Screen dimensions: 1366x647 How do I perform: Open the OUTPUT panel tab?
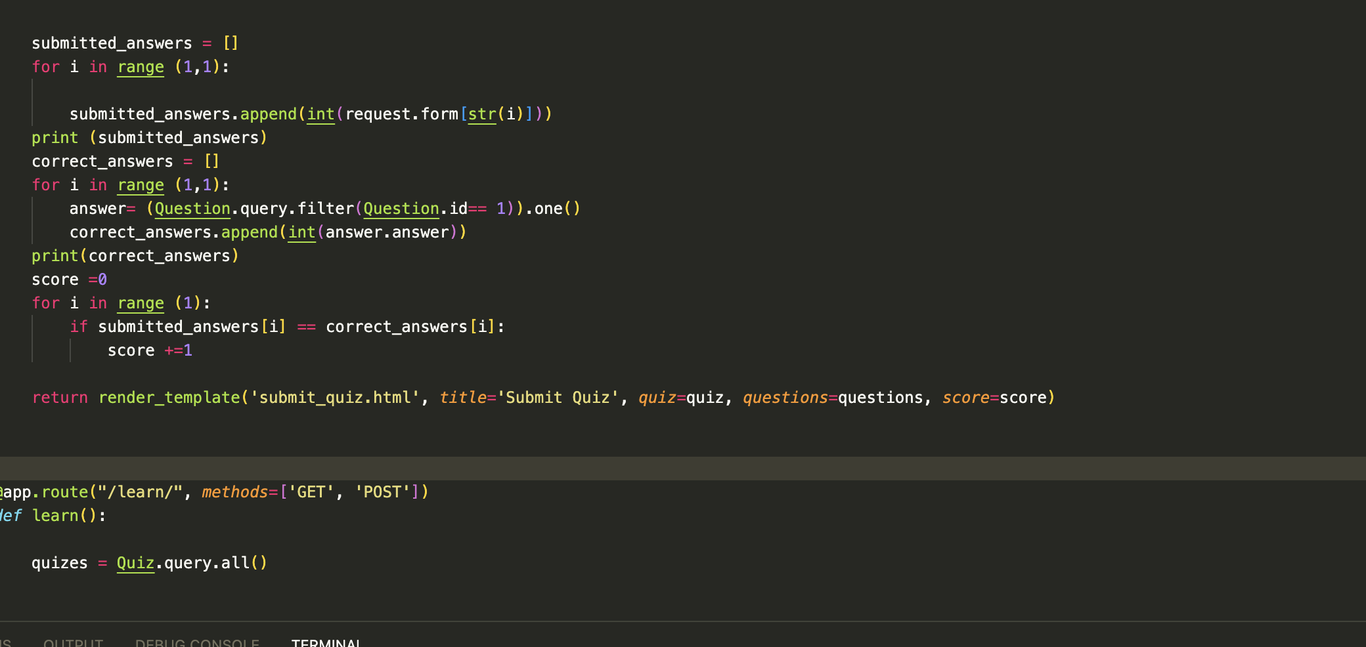[x=73, y=642]
